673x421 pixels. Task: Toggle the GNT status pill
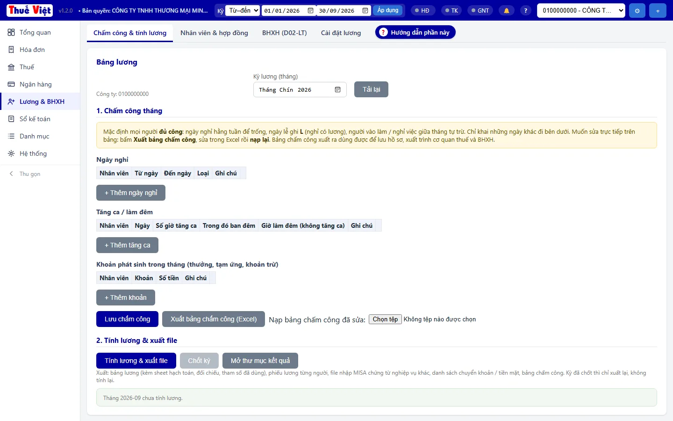[x=480, y=10]
